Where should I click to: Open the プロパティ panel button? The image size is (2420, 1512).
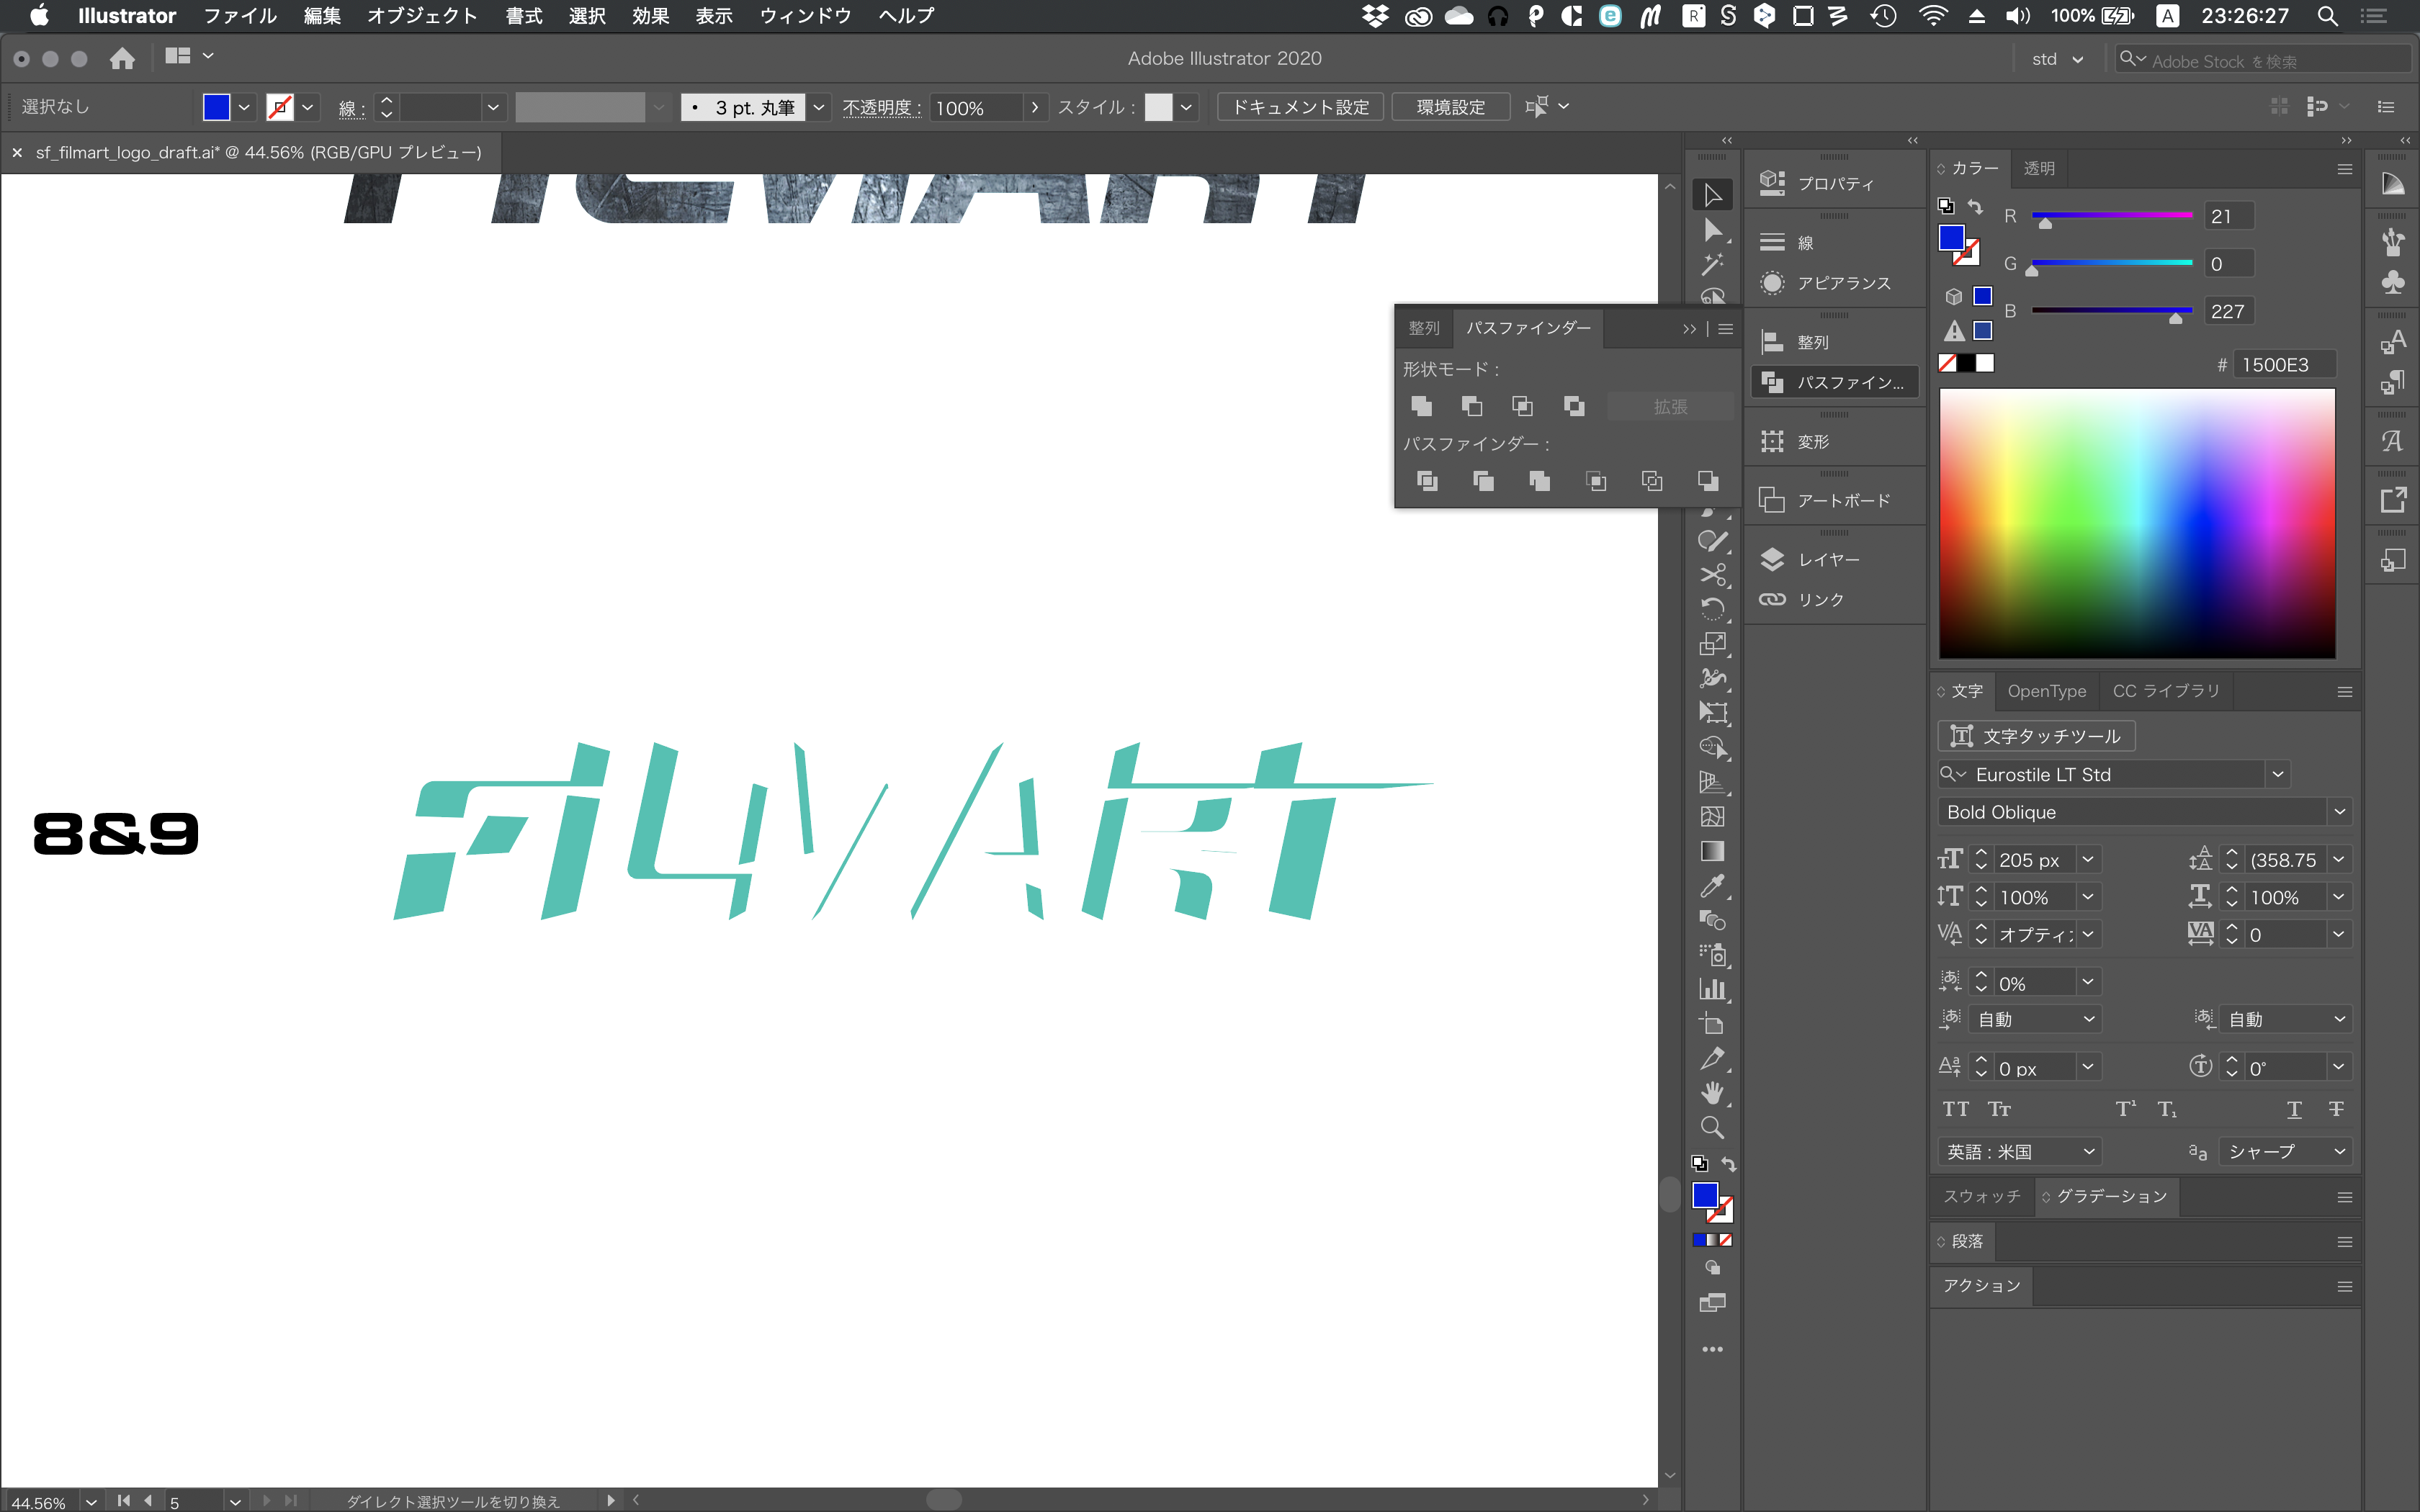click(1833, 183)
